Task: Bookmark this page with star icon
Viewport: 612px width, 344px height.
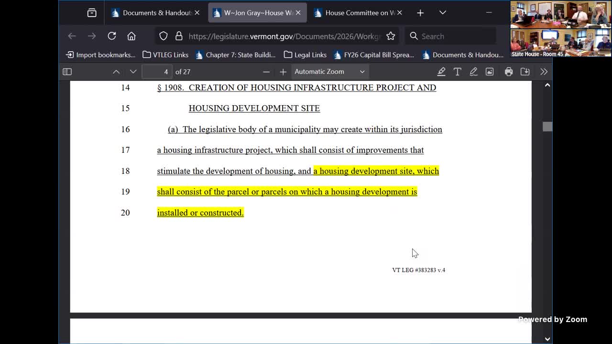Action: pos(391,36)
